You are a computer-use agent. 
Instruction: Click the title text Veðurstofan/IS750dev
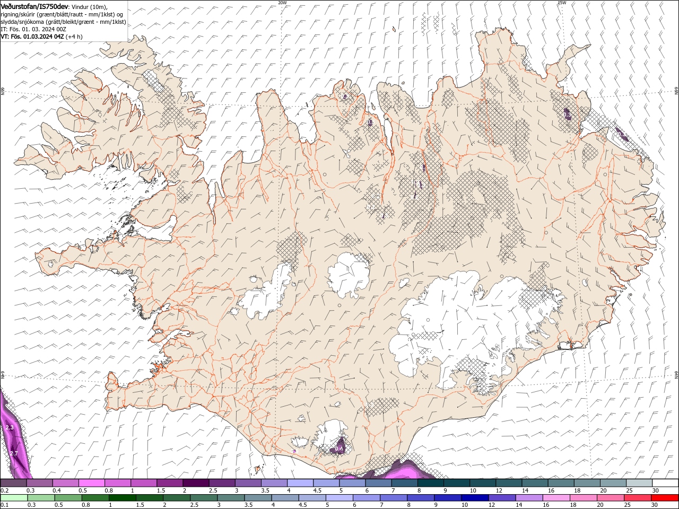(x=34, y=6)
